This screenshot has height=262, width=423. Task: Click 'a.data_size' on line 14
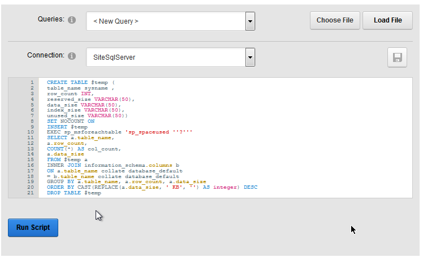click(x=65, y=154)
